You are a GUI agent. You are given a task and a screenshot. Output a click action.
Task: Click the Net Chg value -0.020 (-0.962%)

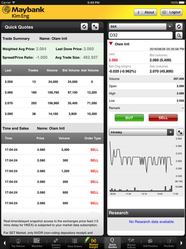(122, 71)
